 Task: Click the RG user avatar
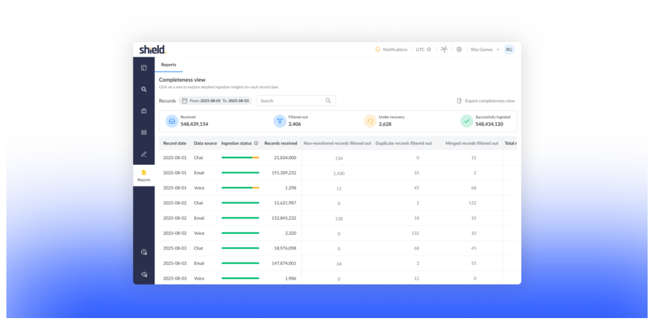[x=509, y=50]
